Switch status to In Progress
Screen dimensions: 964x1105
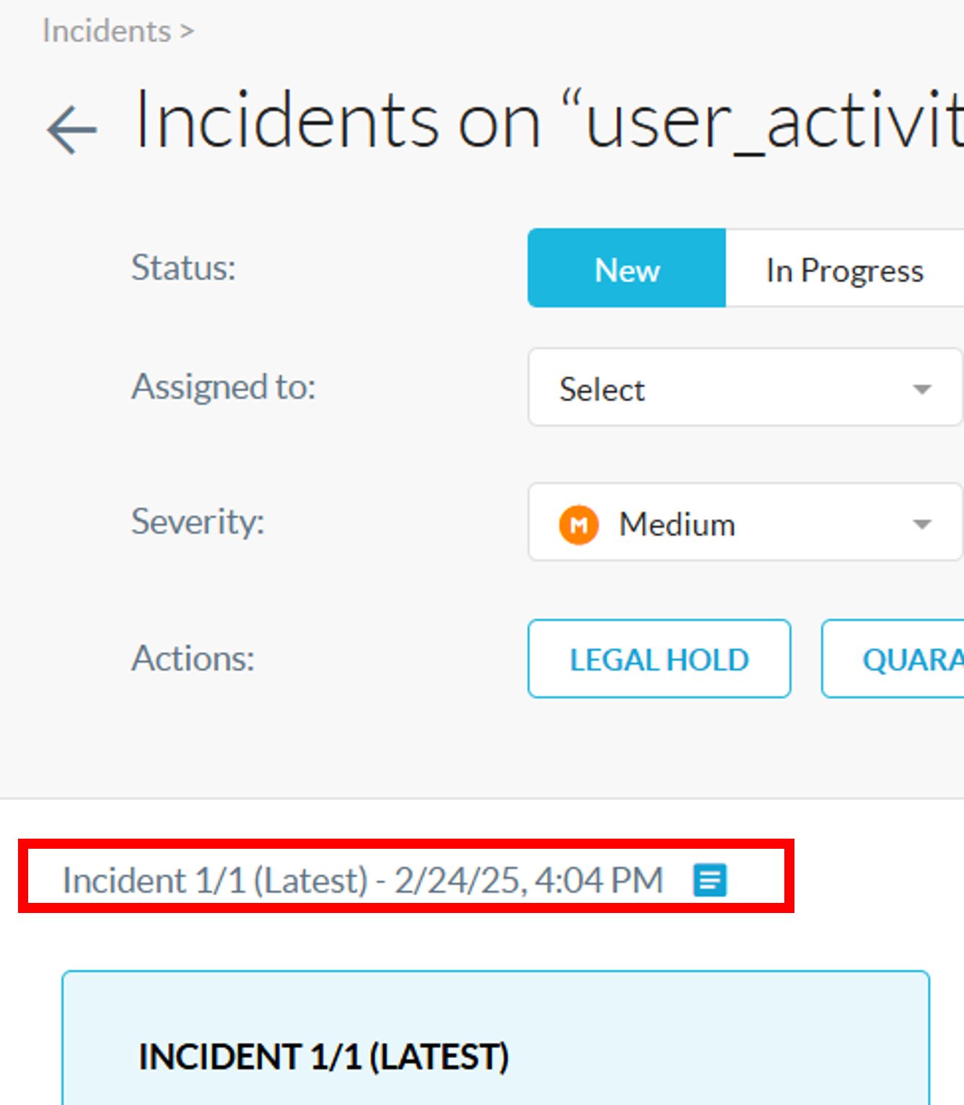pos(844,271)
